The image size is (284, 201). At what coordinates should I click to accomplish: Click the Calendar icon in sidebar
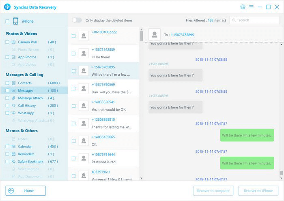pos(13,147)
